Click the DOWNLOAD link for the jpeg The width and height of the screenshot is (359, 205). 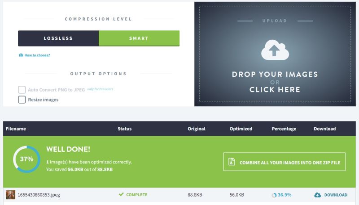[336, 195]
